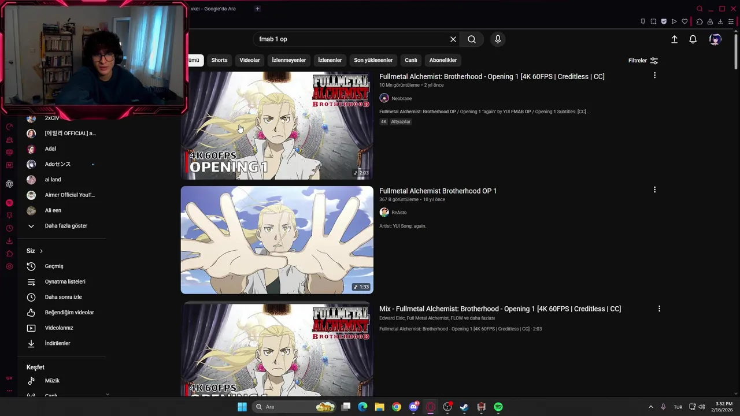Open the Siz section chevron
This screenshot has width=740, height=416.
coord(41,251)
